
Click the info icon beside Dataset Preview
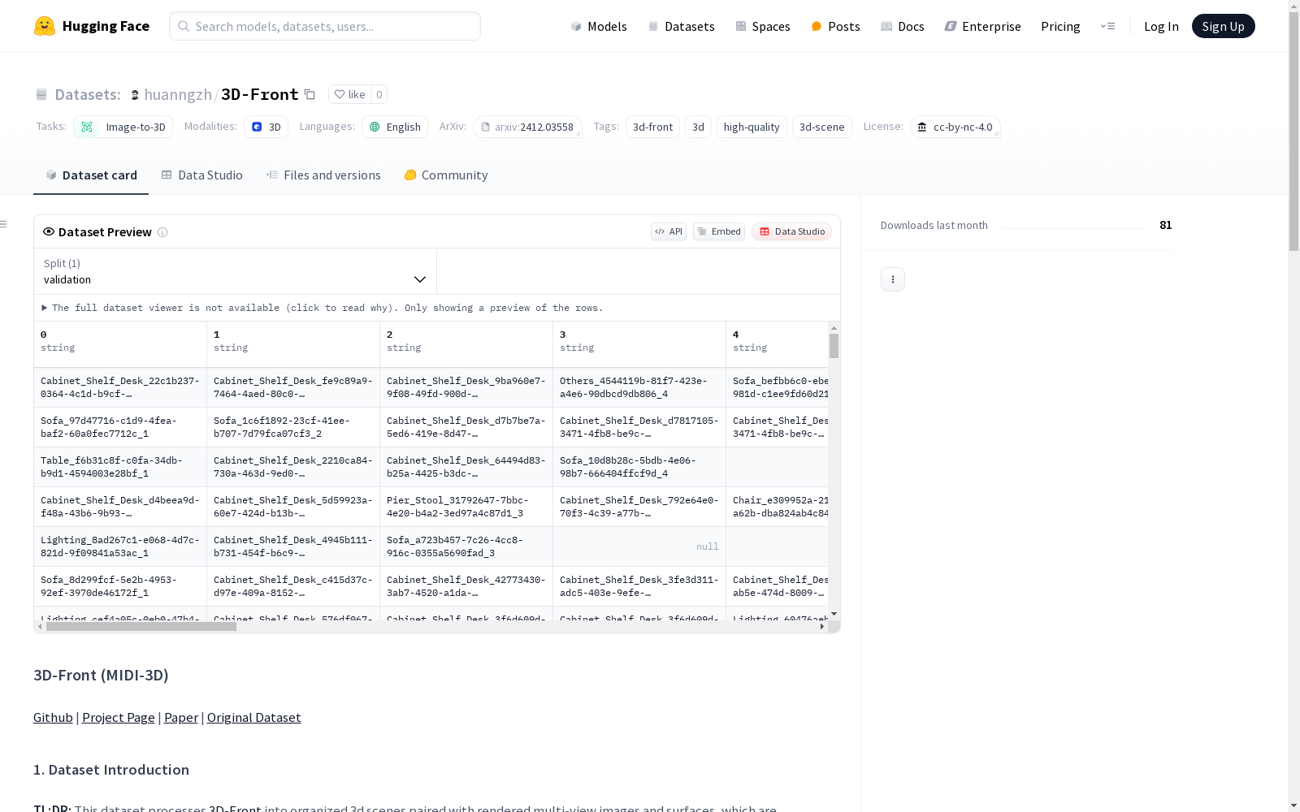point(162,232)
